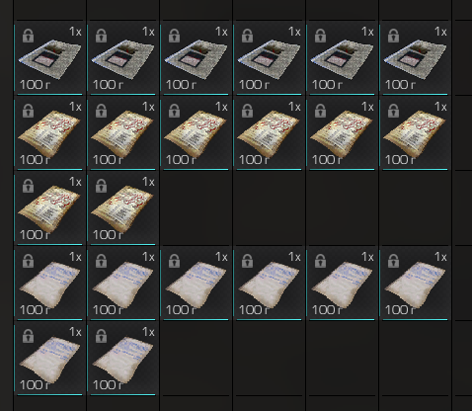
Task: Toggle lock on sixth tan packet, second row
Action: 393,111
